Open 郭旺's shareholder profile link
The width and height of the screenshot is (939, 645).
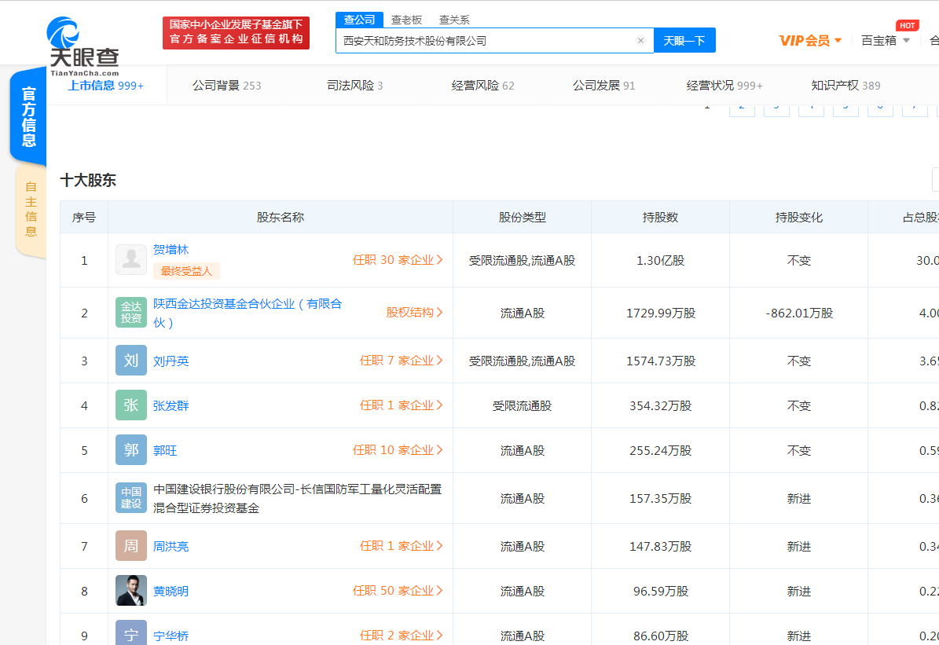tap(165, 451)
